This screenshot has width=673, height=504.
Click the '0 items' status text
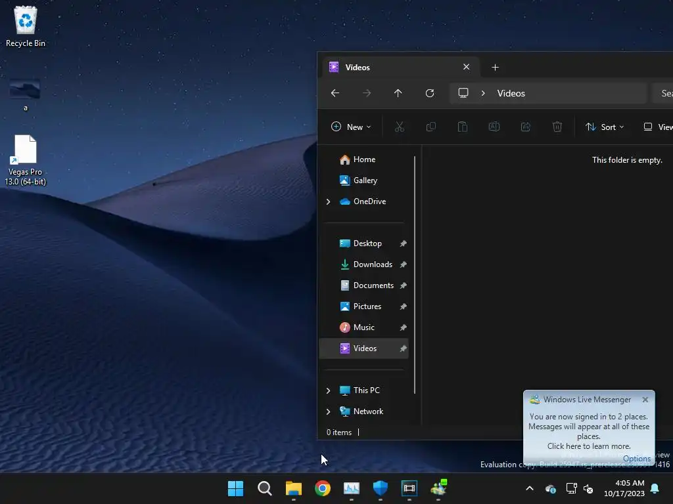click(338, 432)
